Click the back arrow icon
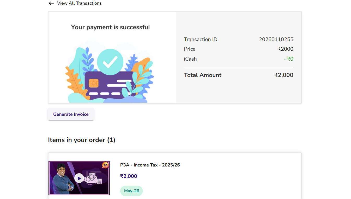This screenshot has width=351, height=199. [x=51, y=3]
